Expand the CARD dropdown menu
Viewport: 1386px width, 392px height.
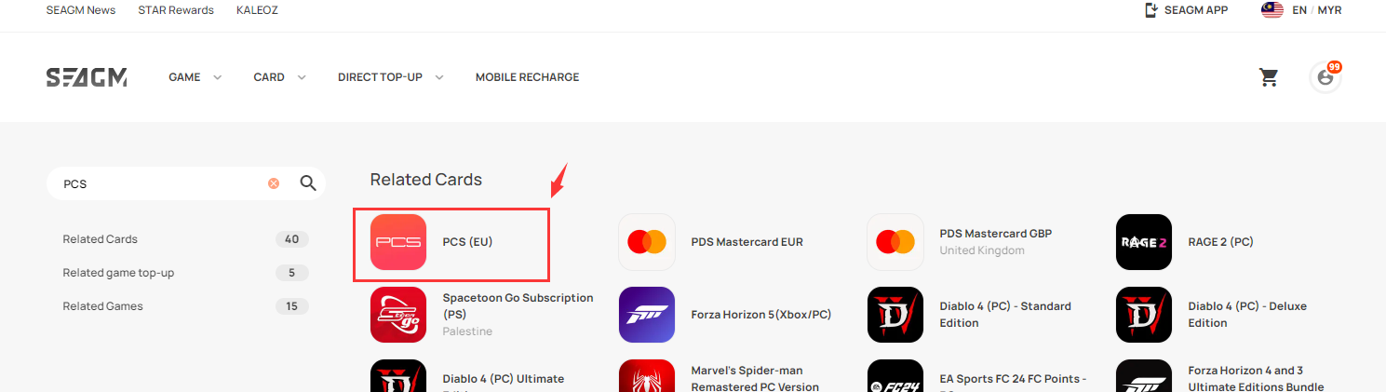(x=279, y=77)
